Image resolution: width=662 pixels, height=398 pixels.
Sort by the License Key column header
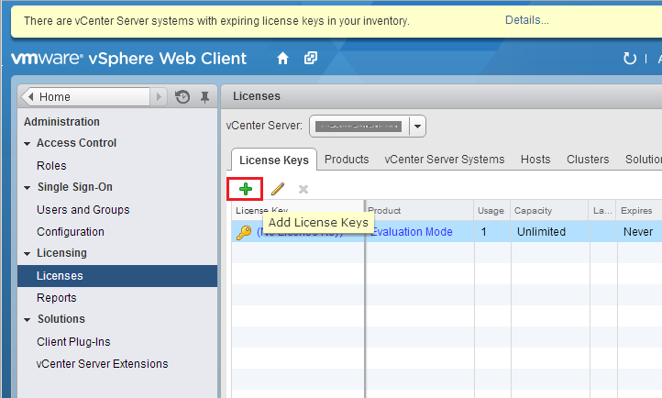pyautogui.click(x=298, y=210)
